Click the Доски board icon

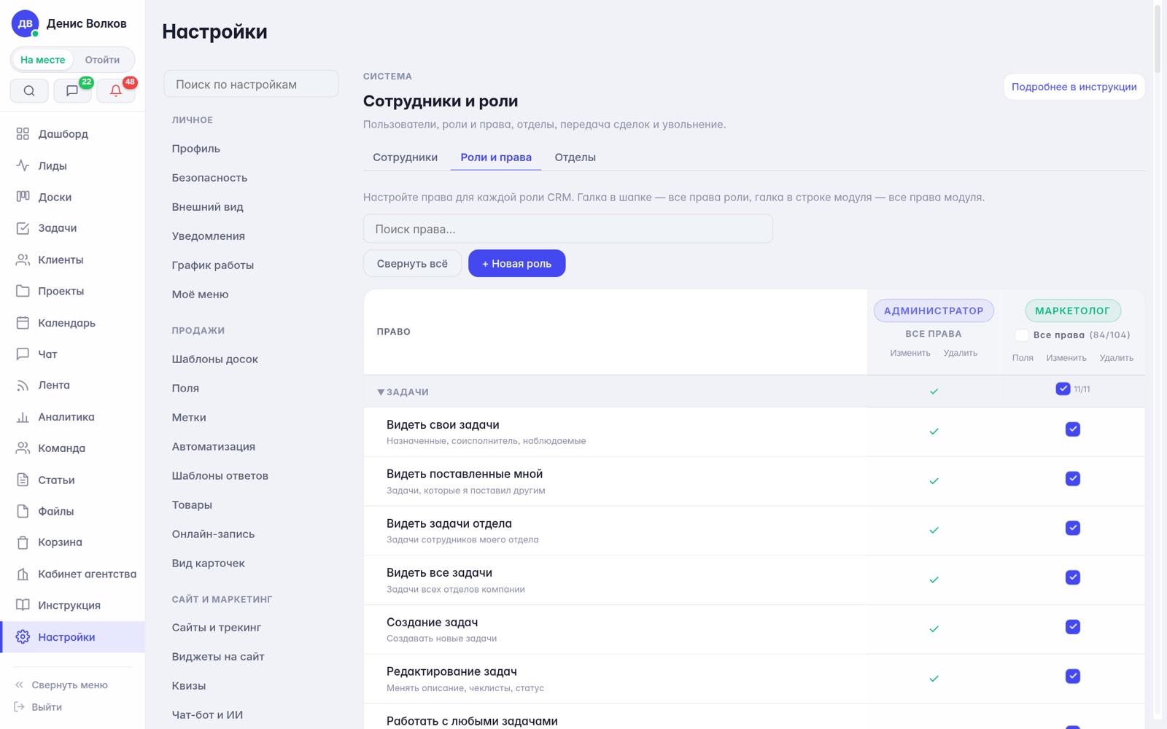23,197
